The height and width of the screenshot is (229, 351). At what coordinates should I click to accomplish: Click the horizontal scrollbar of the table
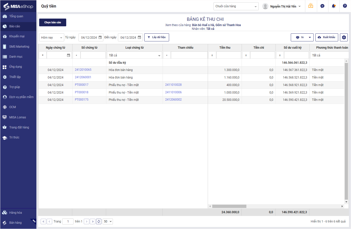(229, 206)
